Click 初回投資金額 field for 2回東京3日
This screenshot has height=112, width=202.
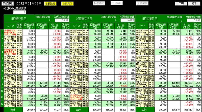[x=128, y=20]
